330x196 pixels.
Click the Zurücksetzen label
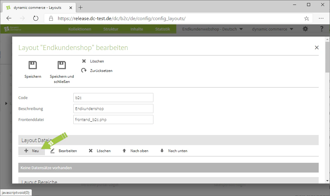click(101, 70)
